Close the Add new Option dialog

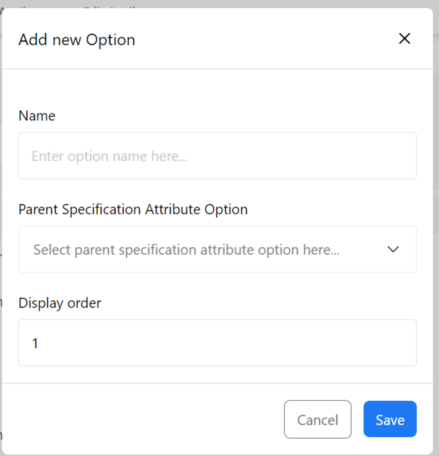tap(404, 39)
